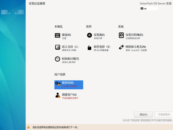The width and height of the screenshot is (173, 130).
Task: Click the red 不会创建任何用户 warning text
Action: tap(70, 98)
